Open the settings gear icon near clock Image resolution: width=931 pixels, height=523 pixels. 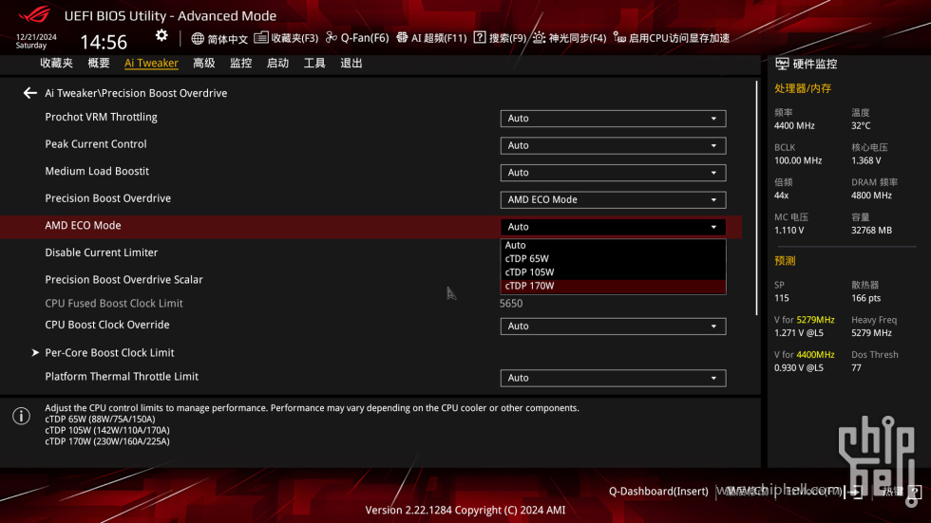[x=161, y=36]
